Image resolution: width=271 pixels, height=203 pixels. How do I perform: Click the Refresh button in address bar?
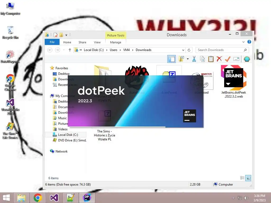[189, 50]
